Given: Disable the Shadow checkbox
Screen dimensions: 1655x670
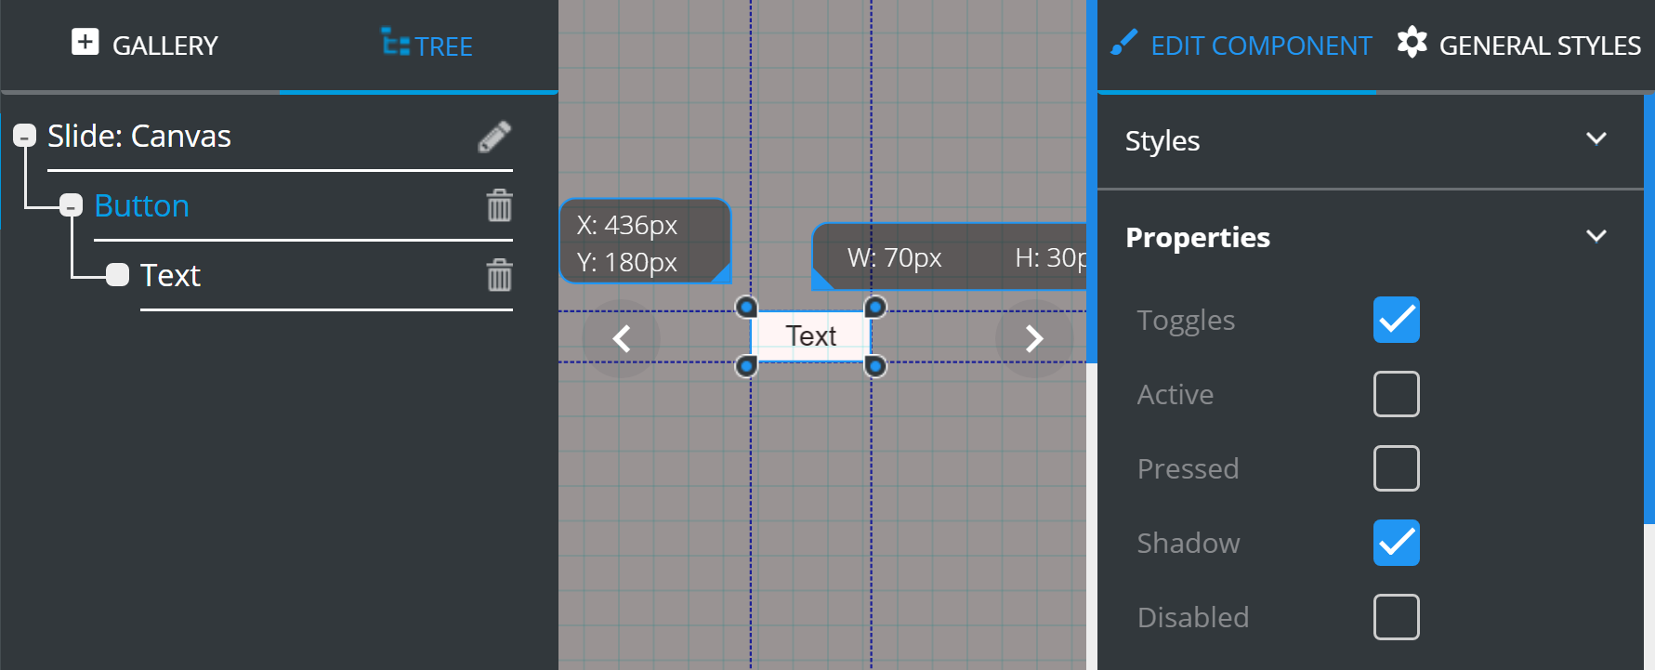Looking at the screenshot, I should coord(1396,543).
